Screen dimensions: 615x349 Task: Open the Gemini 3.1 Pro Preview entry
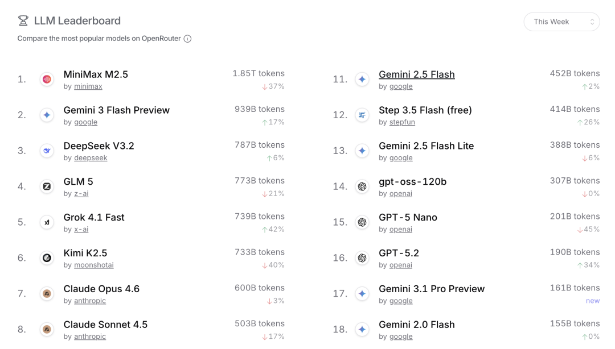tap(432, 289)
